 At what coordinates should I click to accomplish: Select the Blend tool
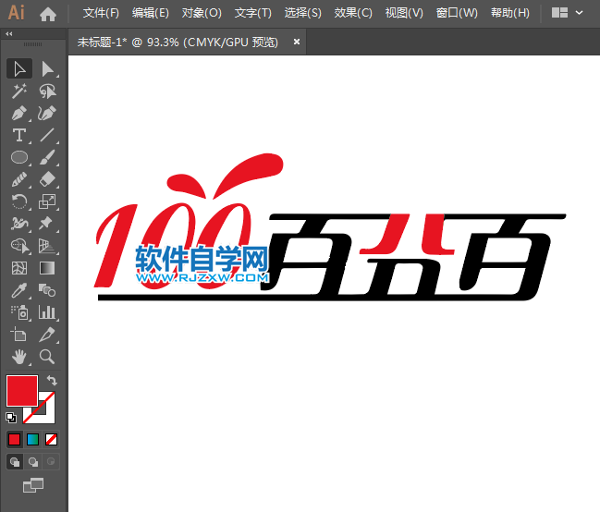point(47,290)
